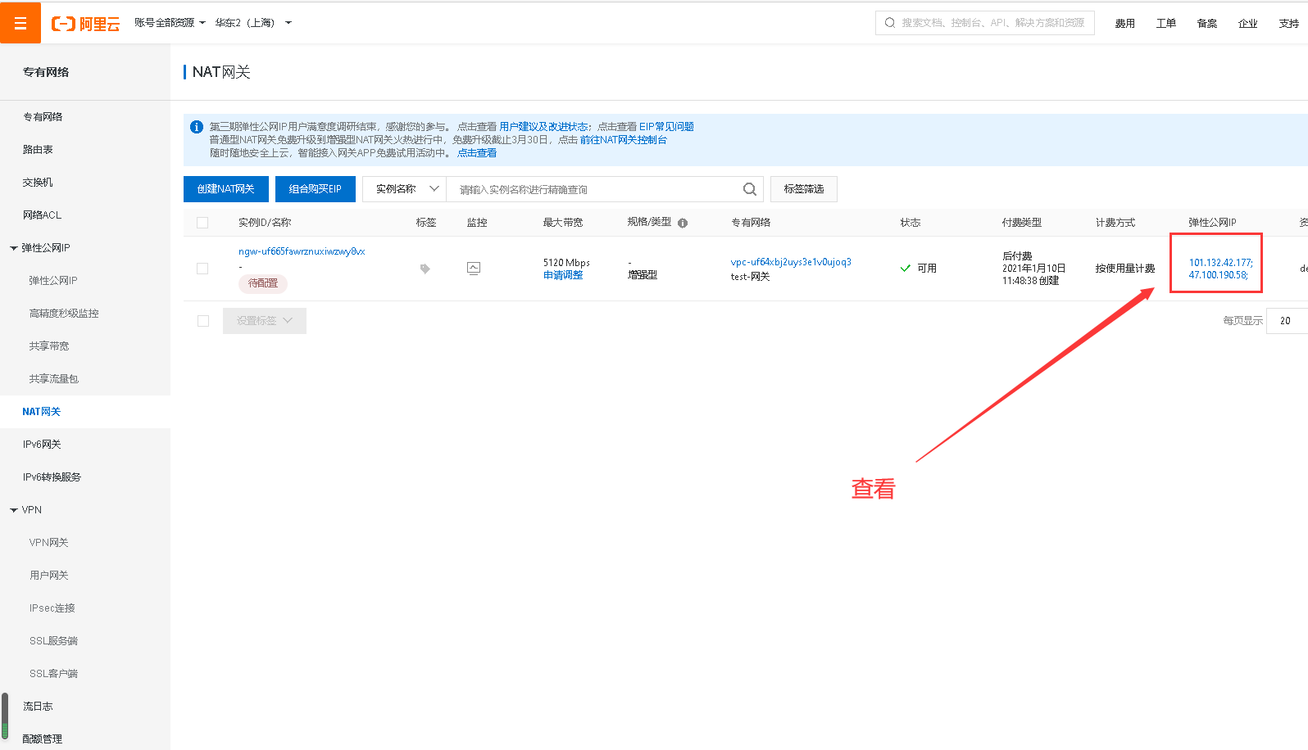The width and height of the screenshot is (1308, 750).
Task: Click the EIP常见问题 link
Action: click(x=666, y=127)
